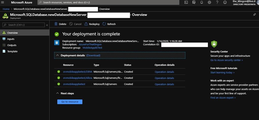Click the green deployment complete checkmark
The image size is (259, 120).
pyautogui.click(x=57, y=34)
